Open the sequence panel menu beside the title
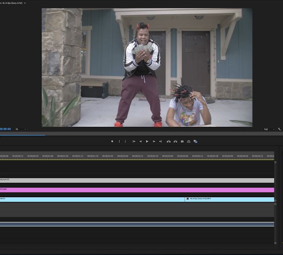 (25, 3)
